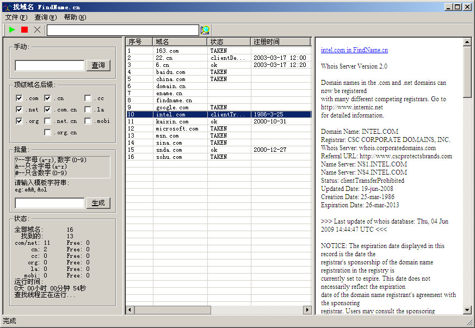The image size is (475, 328).
Task: Toggle the .net suffix checkbox
Action: coord(19,109)
